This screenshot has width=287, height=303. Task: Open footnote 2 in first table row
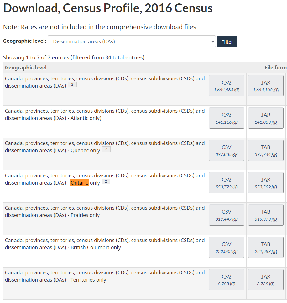pyautogui.click(x=72, y=84)
